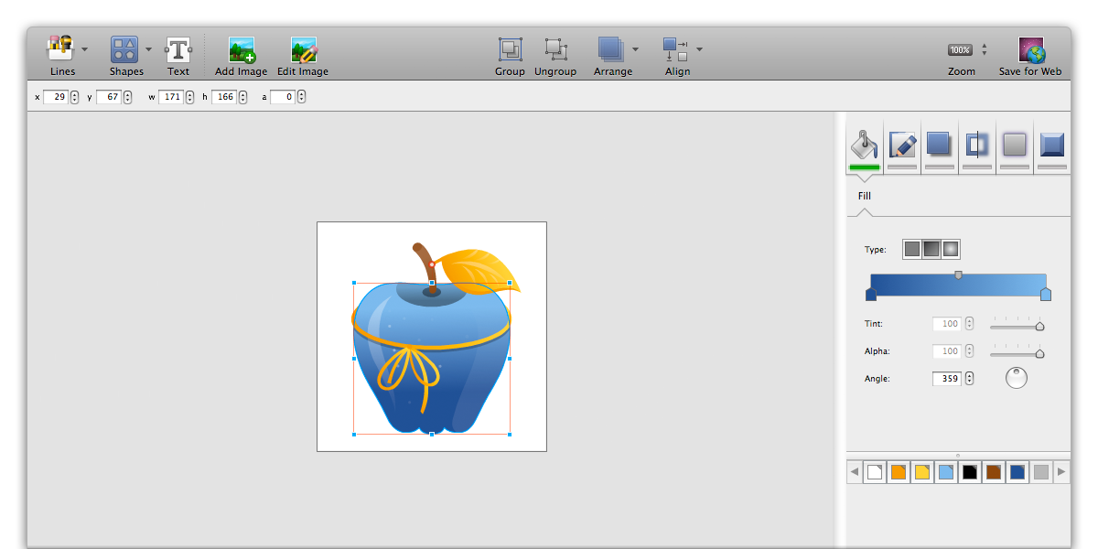Expand the Lines tool dropdown arrow

click(x=85, y=49)
